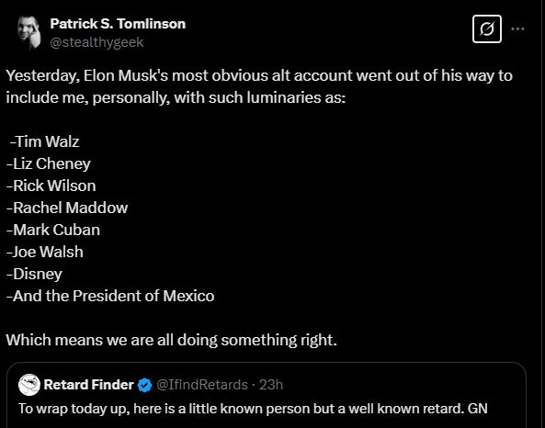Click the '-Liz Cheney' line
This screenshot has width=545, height=428.
pyautogui.click(x=49, y=163)
